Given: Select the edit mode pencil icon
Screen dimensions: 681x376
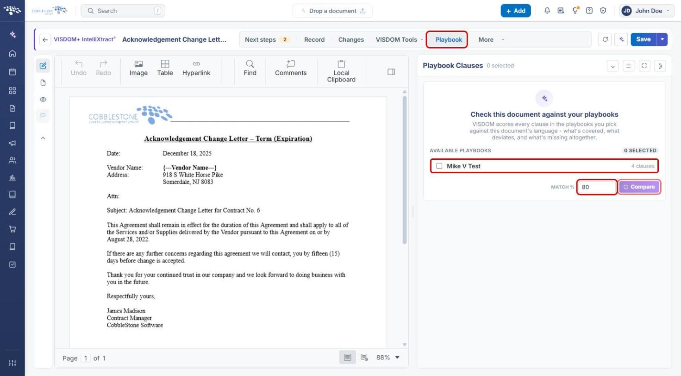Looking at the screenshot, I should (x=43, y=66).
